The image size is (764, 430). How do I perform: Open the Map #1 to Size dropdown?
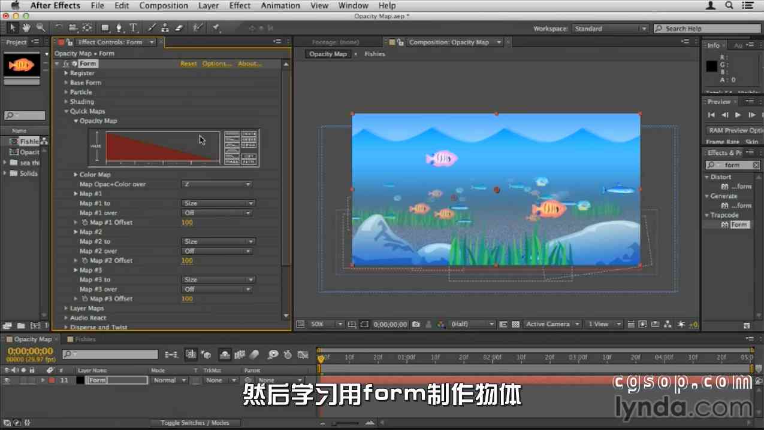coord(218,203)
